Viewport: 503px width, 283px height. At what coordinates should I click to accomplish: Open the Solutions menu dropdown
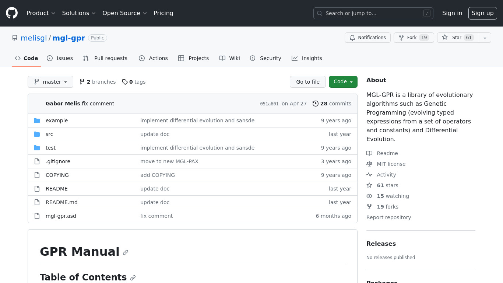[79, 13]
